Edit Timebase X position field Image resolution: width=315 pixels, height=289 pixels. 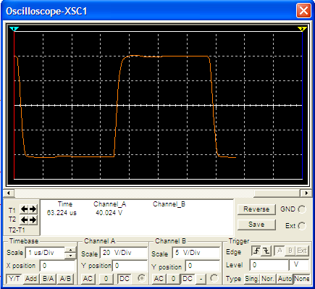point(57,266)
